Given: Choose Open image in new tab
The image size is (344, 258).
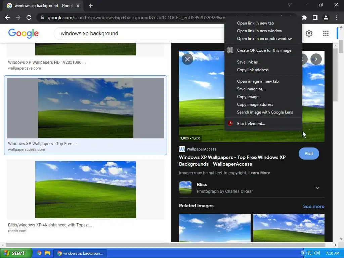Looking at the screenshot, I should click(x=263, y=81).
